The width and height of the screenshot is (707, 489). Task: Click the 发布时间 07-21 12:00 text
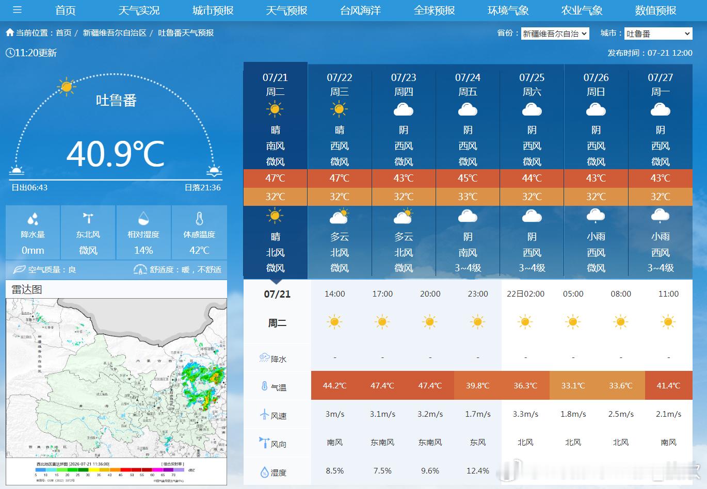(x=650, y=53)
